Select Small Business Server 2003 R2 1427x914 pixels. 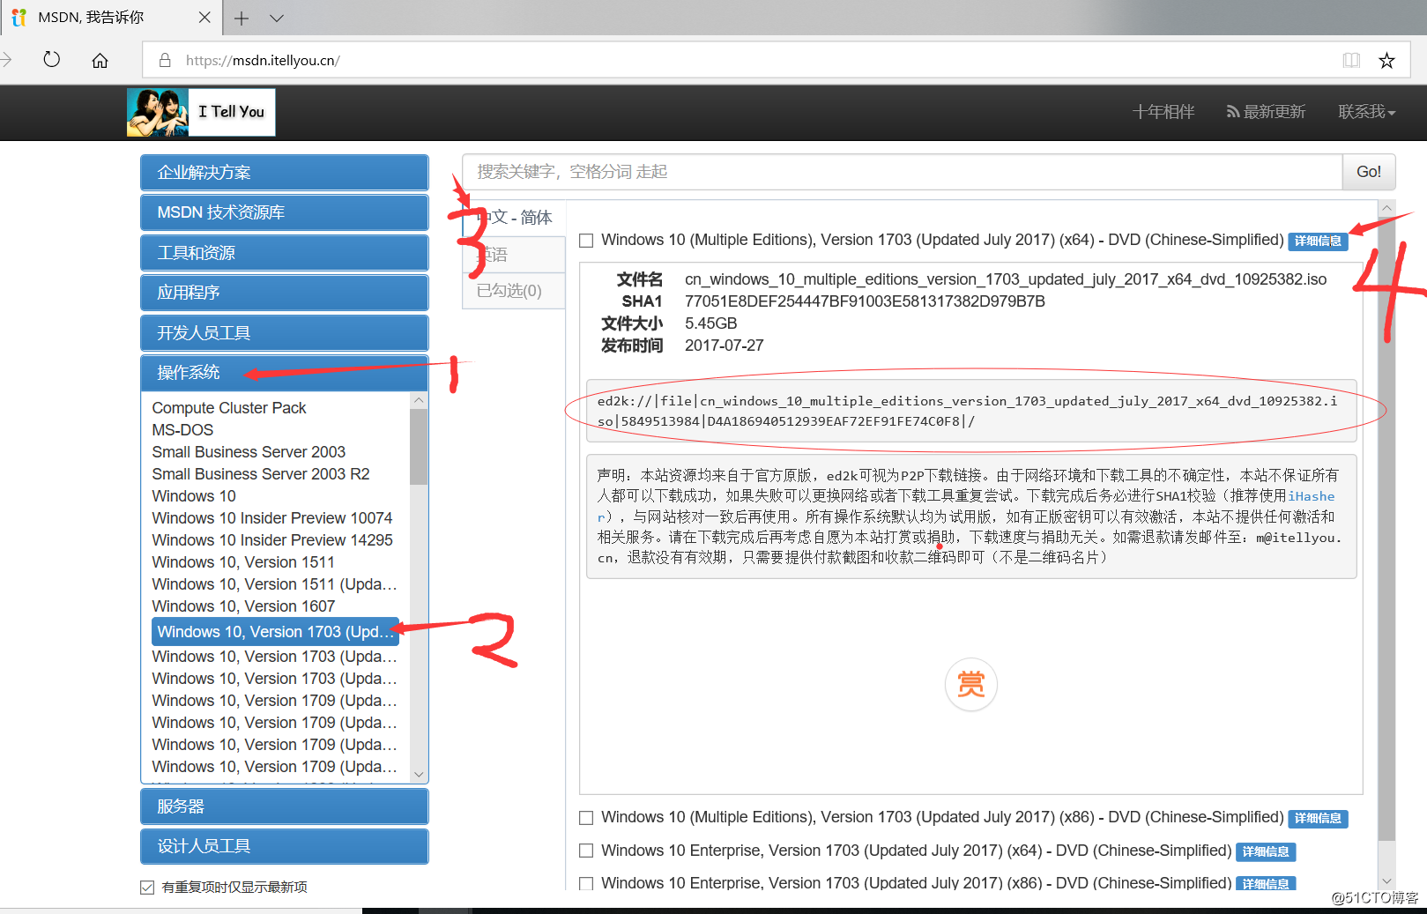point(261,474)
